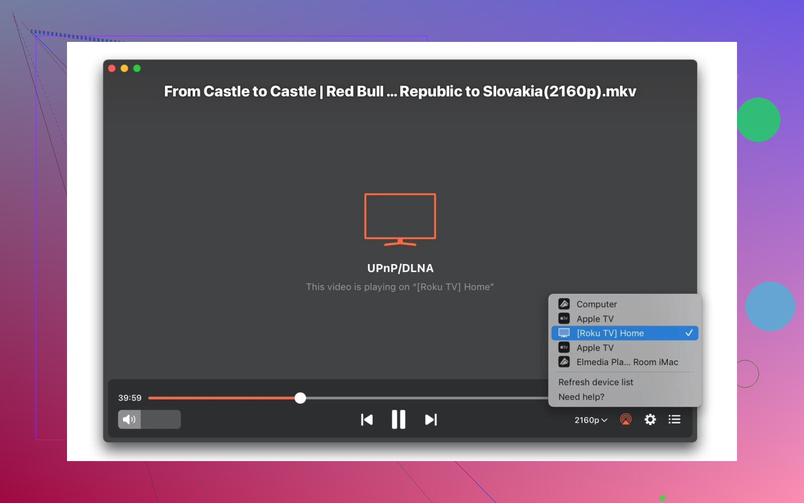Screen dimensions: 804x503
Task: Click 'This video is playing on' message
Action: pos(400,287)
